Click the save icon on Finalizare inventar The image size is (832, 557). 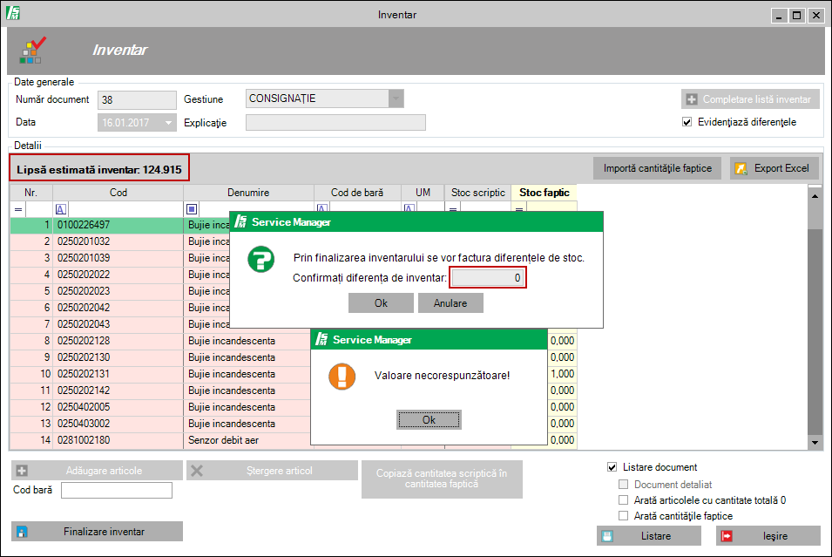[22, 532]
